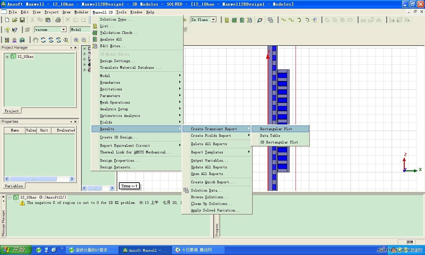Click the modeler tree horizontal scrollbar
Screen dimensions: 425x255
coord(99,188)
